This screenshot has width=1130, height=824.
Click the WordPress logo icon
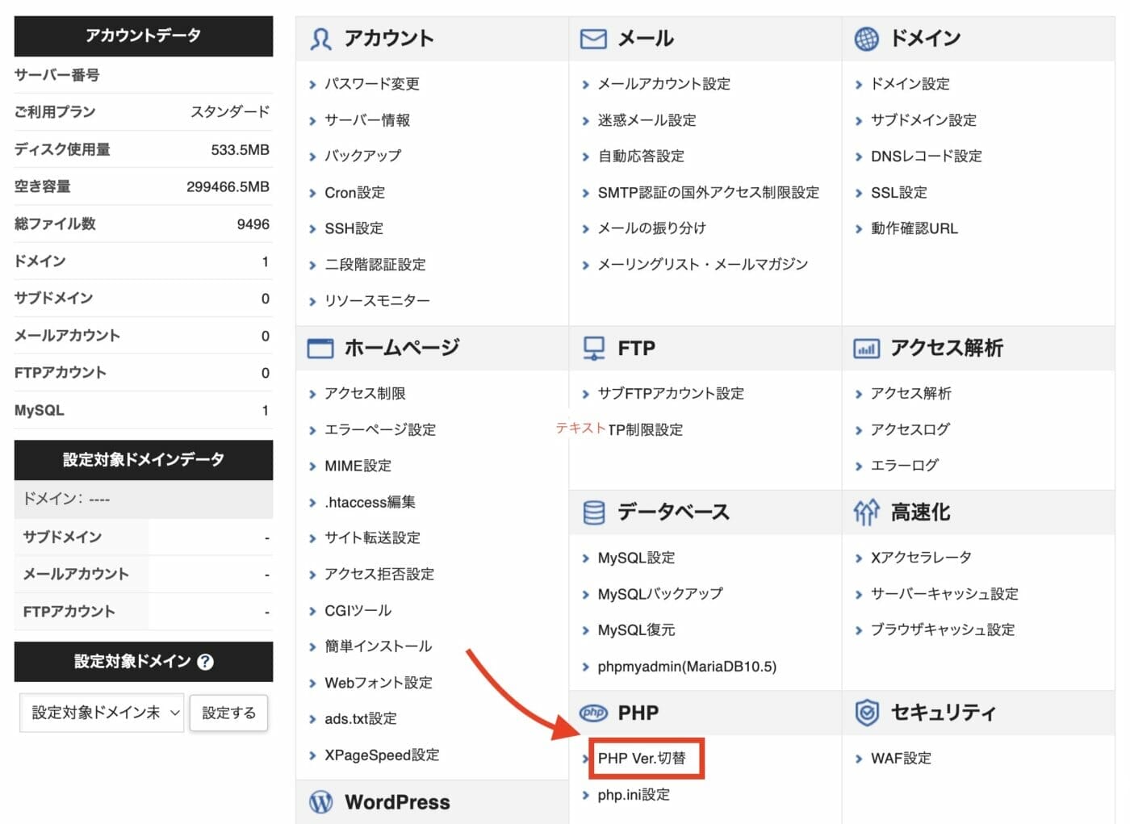coord(322,801)
